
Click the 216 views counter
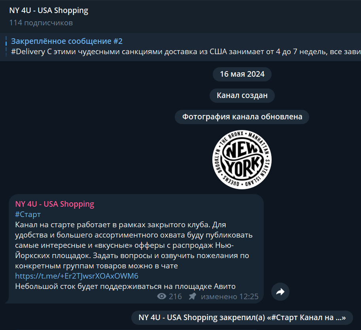tap(175, 296)
